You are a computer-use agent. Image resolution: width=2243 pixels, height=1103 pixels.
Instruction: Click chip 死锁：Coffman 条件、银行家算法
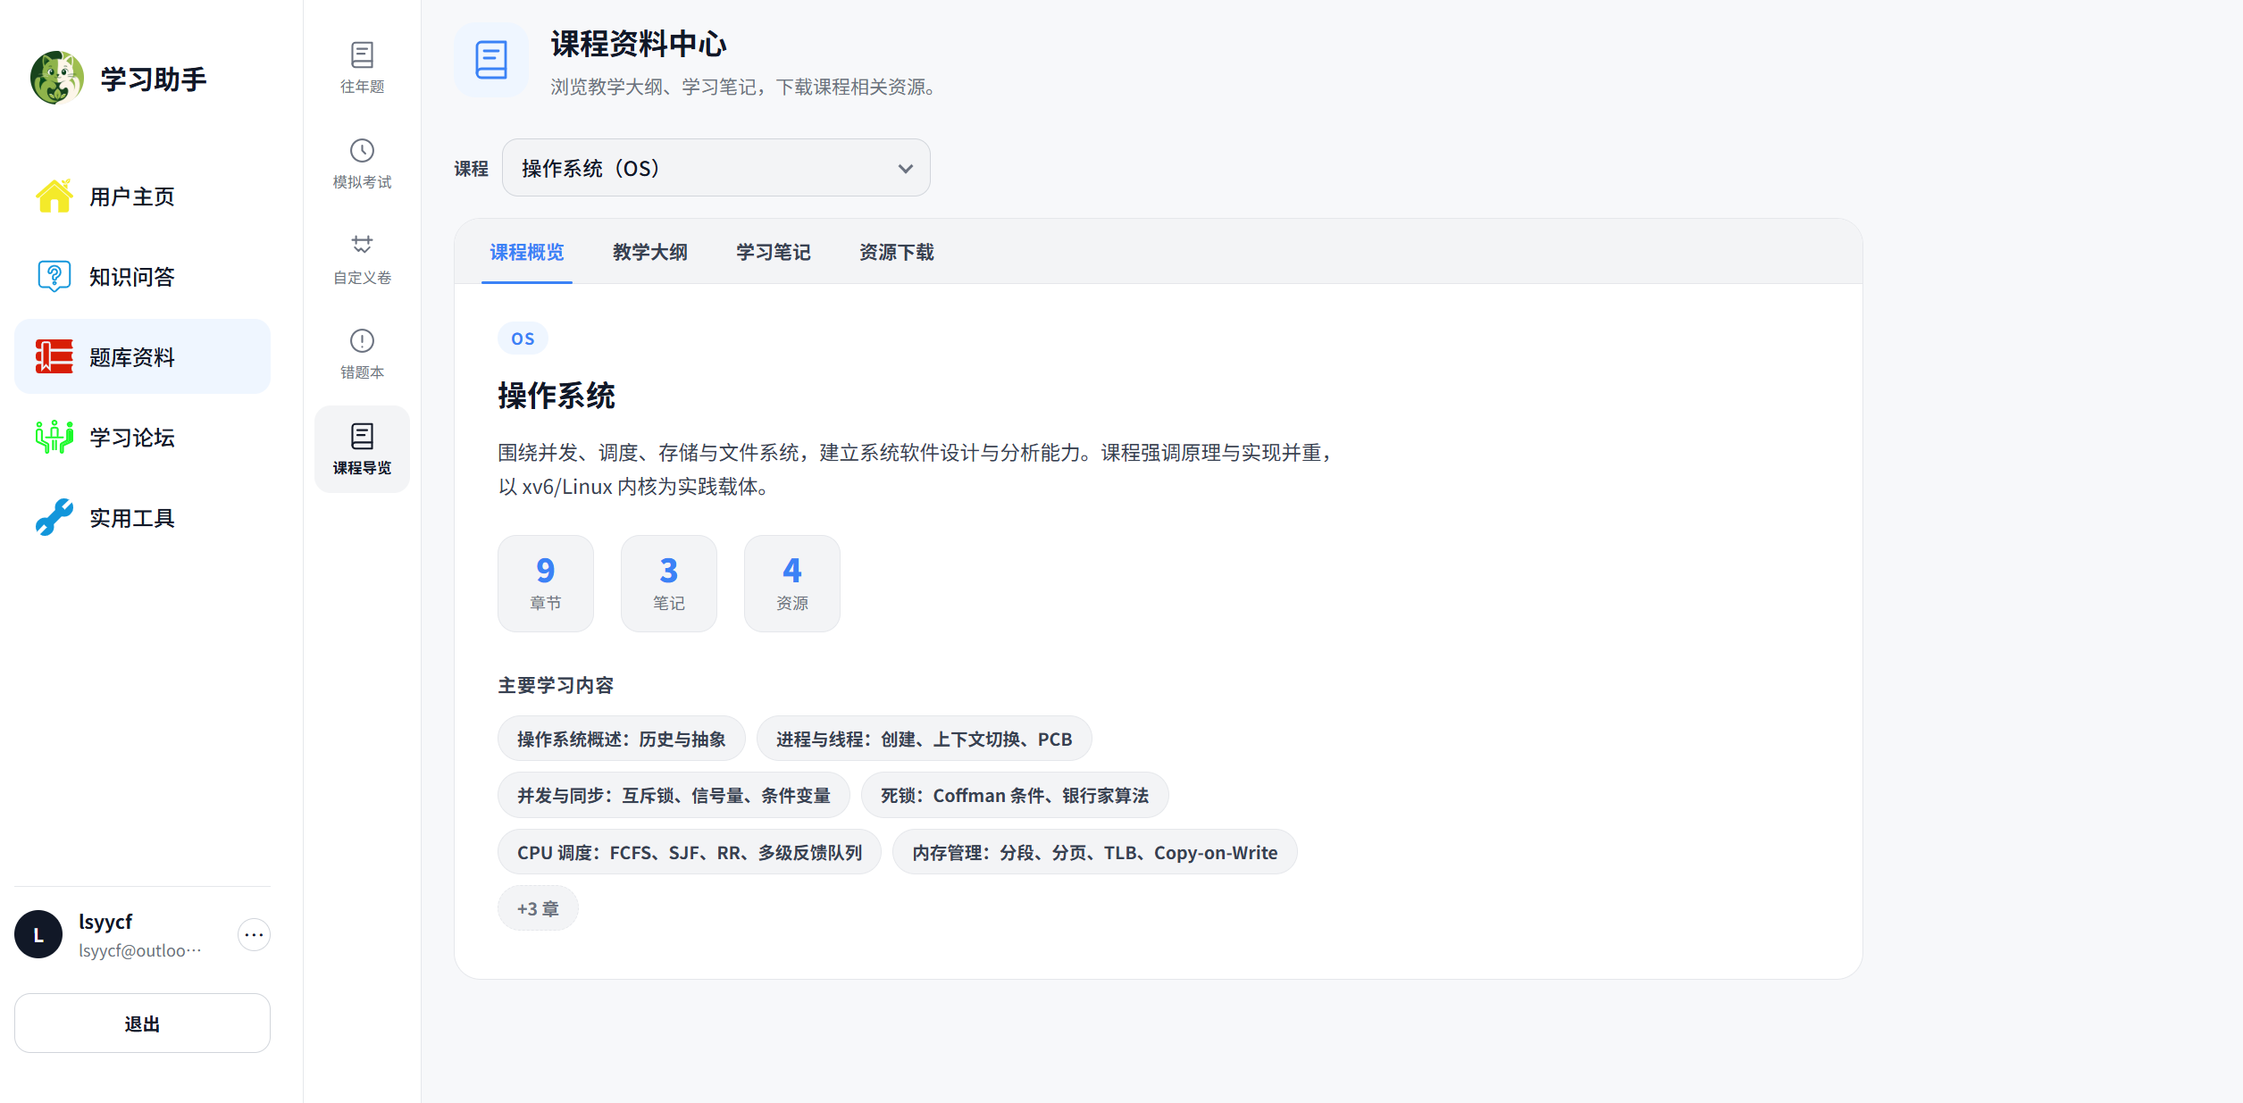(1015, 795)
